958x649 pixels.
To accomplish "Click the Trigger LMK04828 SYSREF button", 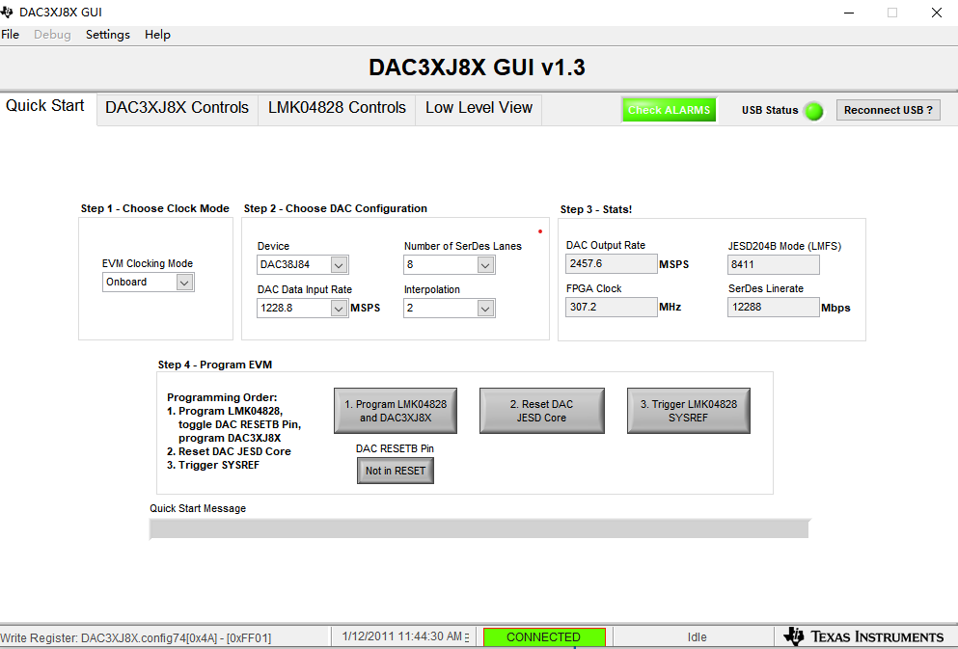I will (x=689, y=411).
